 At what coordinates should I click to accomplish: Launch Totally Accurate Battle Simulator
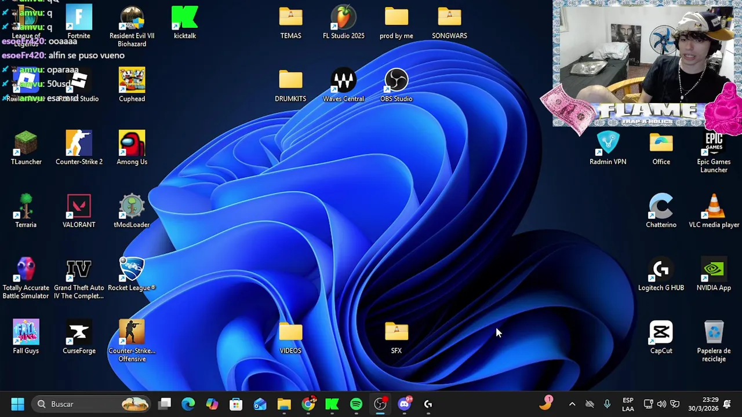click(x=26, y=278)
